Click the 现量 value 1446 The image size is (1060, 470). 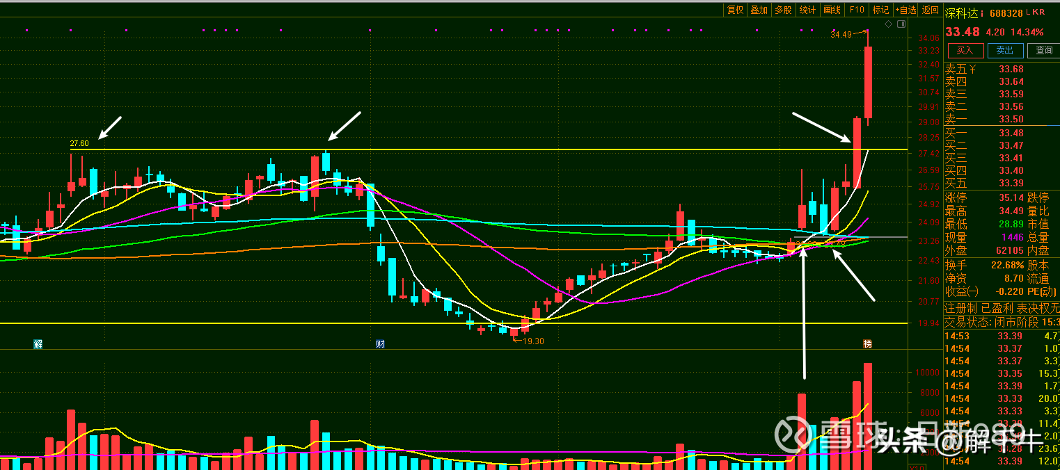click(1013, 237)
